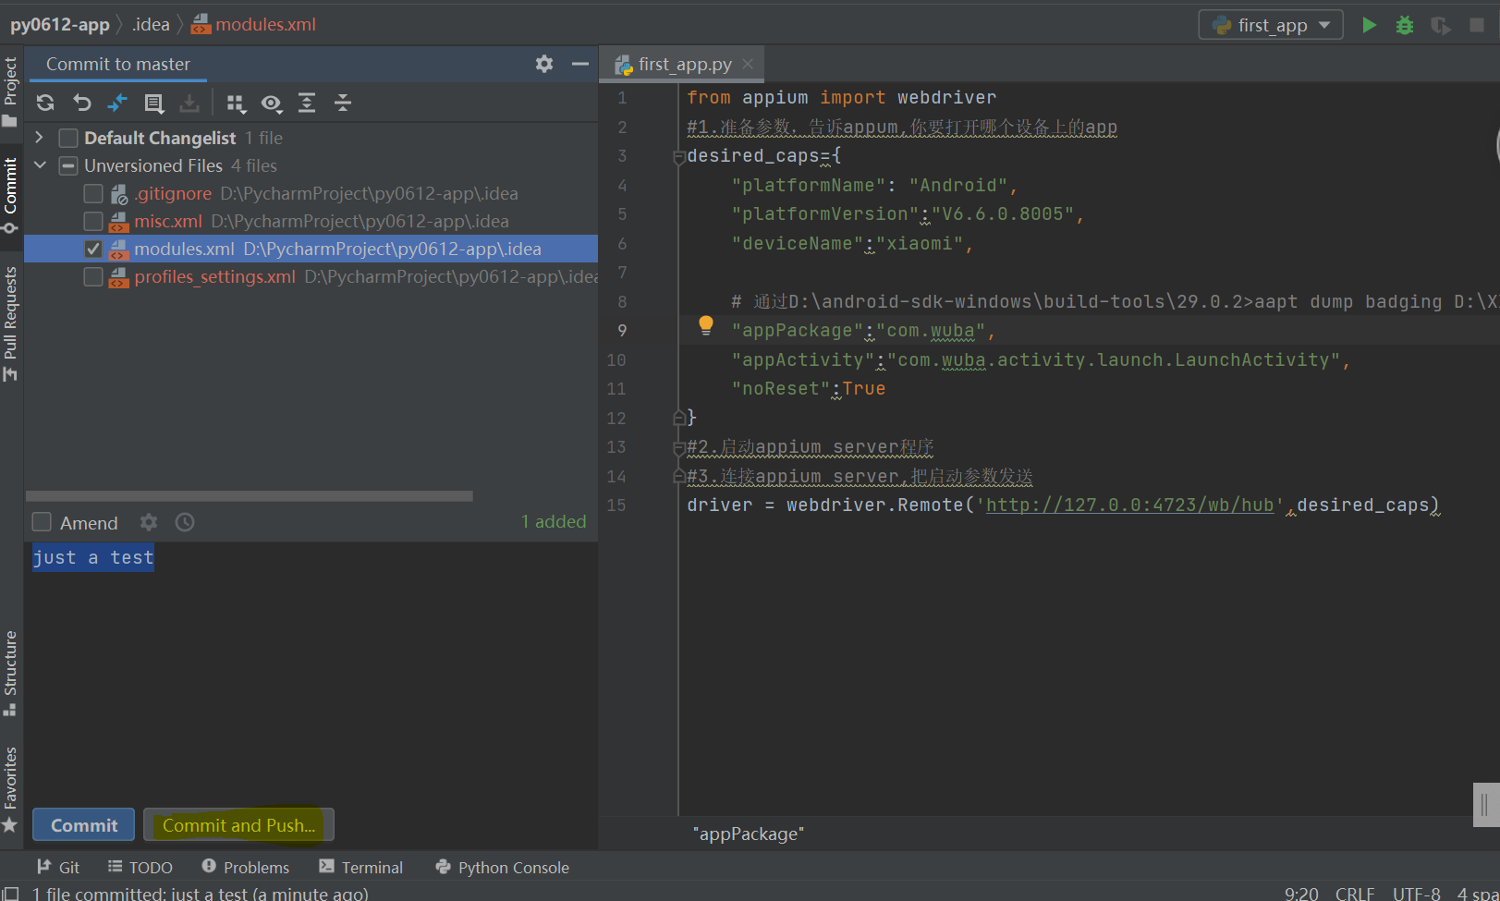Open the first_app run configuration dropdown
This screenshot has height=901, width=1500.
(x=1271, y=25)
